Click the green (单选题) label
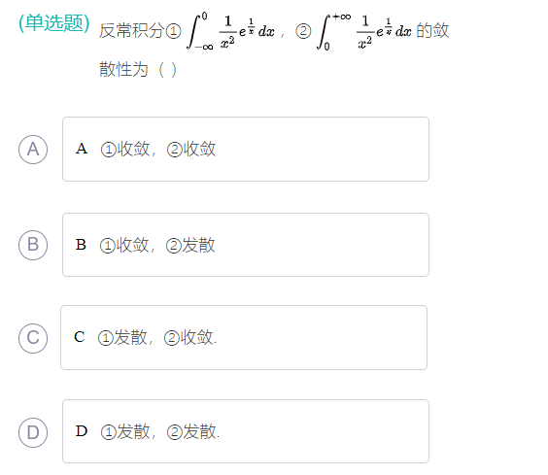The width and height of the screenshot is (548, 475). click(54, 23)
